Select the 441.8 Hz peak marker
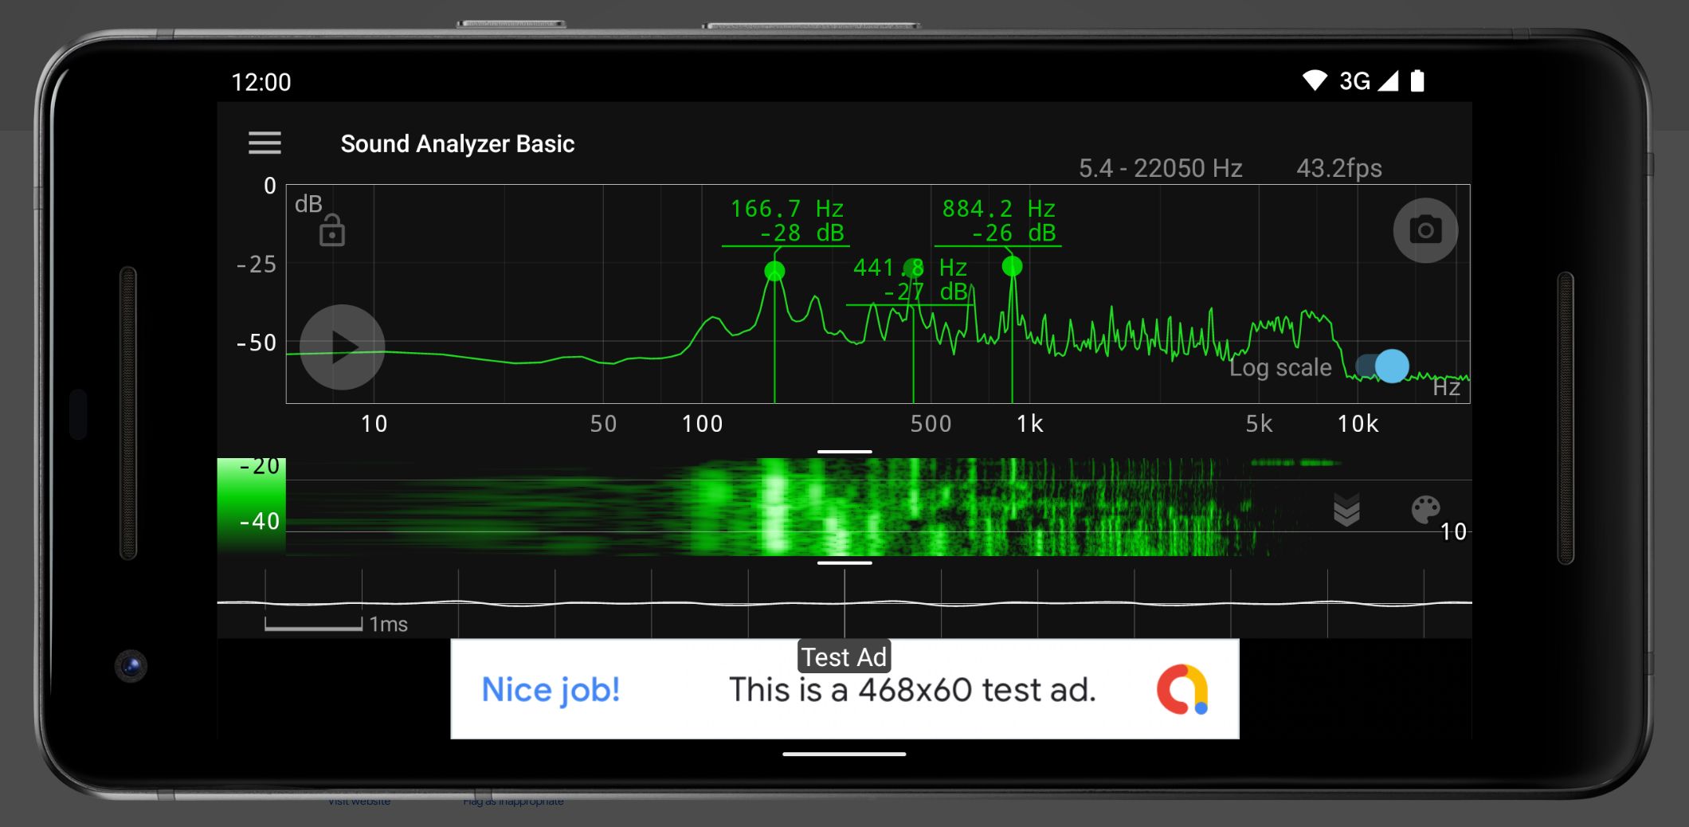The image size is (1689, 827). 913,268
